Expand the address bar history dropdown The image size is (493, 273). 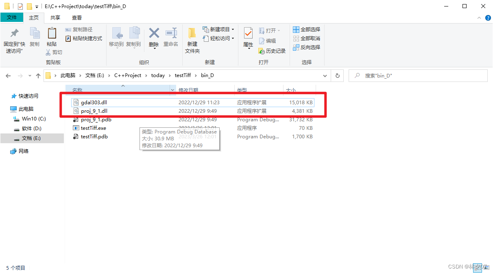[325, 76]
